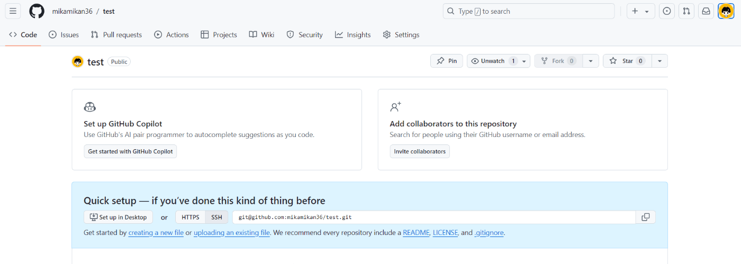The width and height of the screenshot is (741, 264).
Task: Open the hamburger navigation menu
Action: click(13, 11)
